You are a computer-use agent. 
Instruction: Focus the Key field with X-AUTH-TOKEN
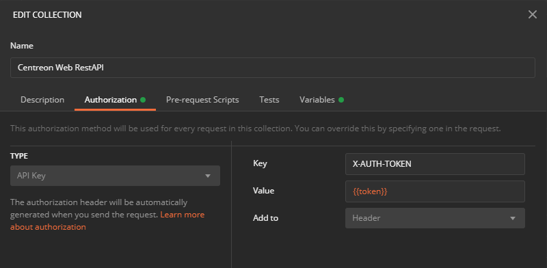tap(435, 163)
